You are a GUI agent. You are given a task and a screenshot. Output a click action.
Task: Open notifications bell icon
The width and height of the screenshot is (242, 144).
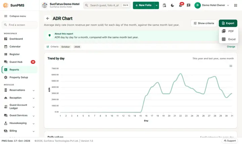point(180,5)
